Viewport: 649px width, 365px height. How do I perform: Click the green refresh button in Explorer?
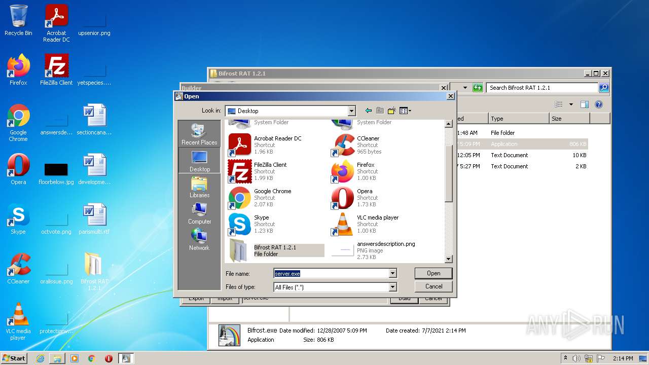coord(477,88)
